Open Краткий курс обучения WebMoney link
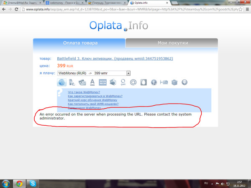 coord(92,100)
